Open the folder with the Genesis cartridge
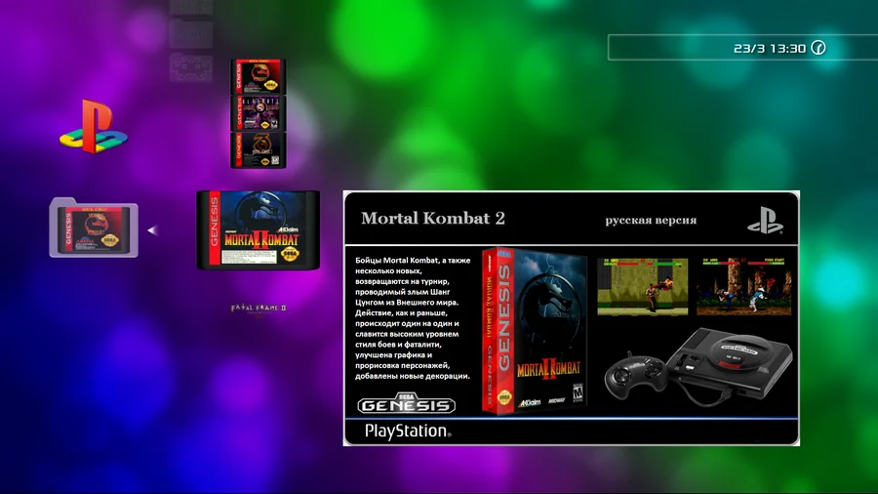Viewport: 878px width, 494px height. pos(94,228)
